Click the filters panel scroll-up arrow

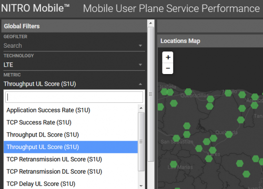pyautogui.click(x=151, y=23)
